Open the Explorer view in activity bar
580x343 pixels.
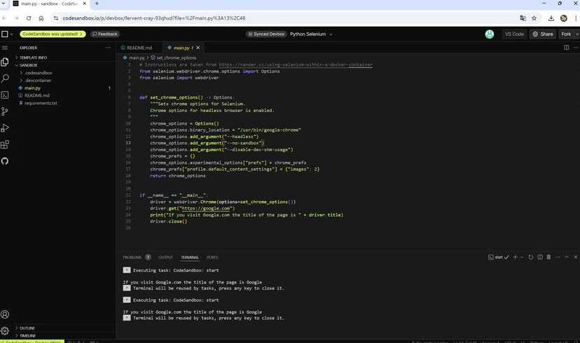click(5, 62)
